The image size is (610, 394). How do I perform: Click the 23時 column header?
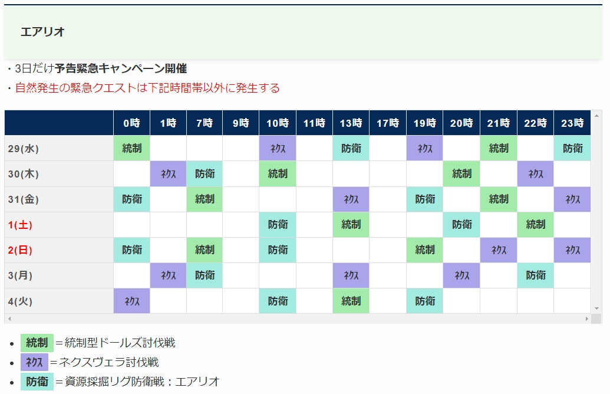tap(572, 123)
